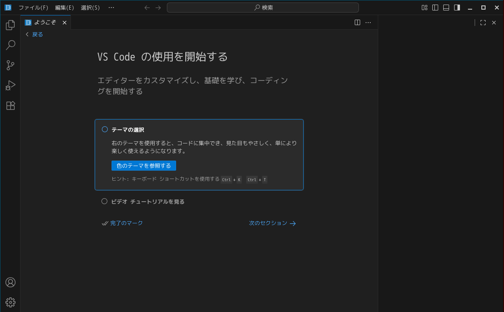
Task: Select the テーマの選択 step radio circle
Action: (x=105, y=130)
